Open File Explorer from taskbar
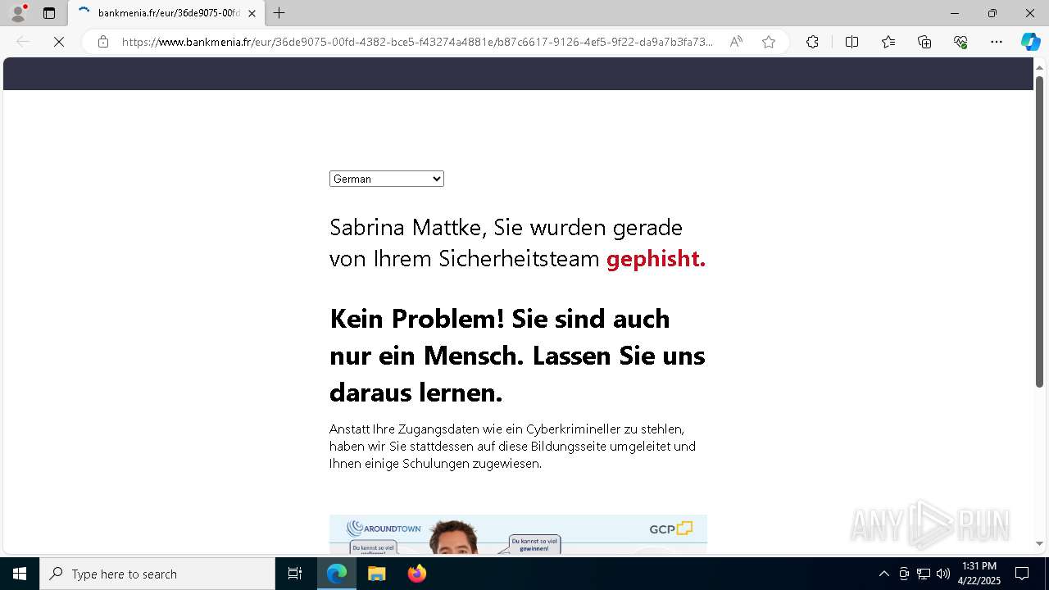This screenshot has height=590, width=1049. click(x=376, y=574)
